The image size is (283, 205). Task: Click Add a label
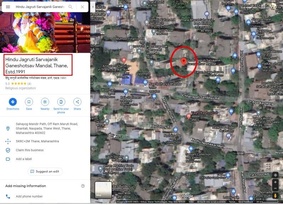pyautogui.click(x=24, y=159)
